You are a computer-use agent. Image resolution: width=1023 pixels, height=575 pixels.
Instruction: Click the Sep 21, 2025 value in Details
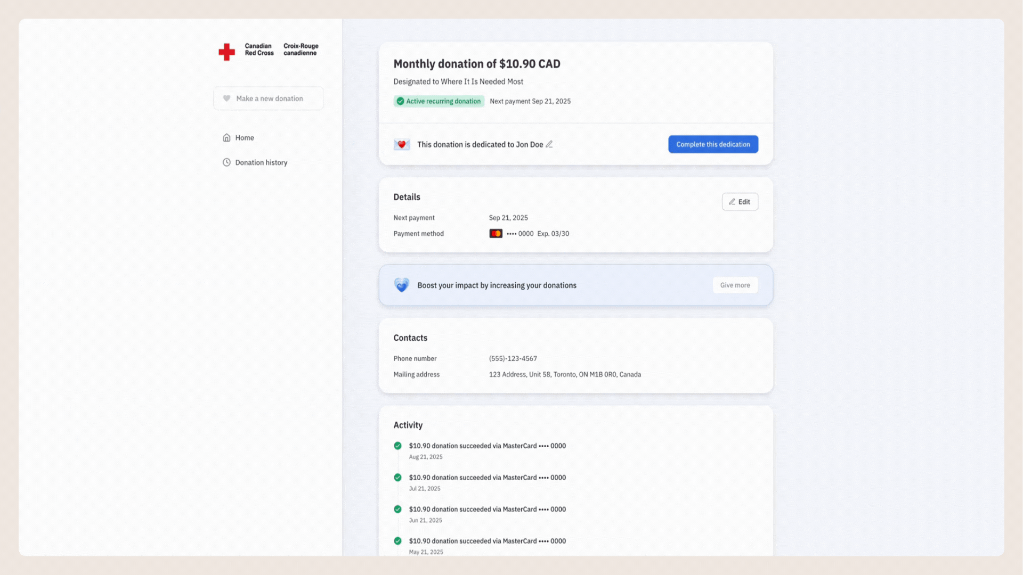point(508,218)
